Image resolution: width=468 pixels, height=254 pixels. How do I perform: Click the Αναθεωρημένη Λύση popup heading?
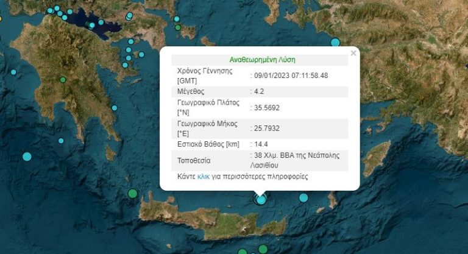[262, 60]
